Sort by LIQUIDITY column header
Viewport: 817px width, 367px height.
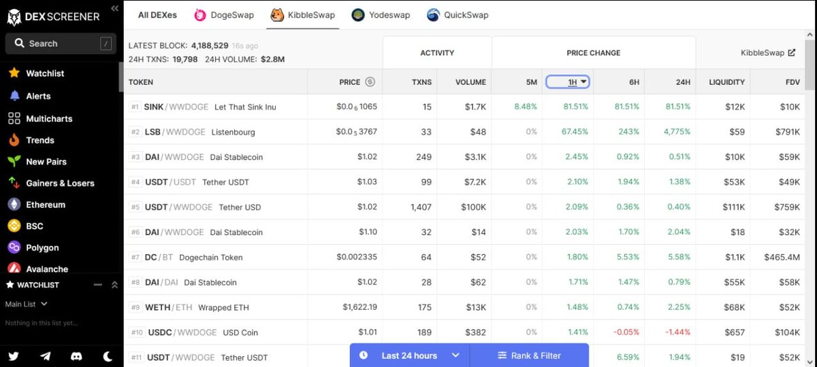coord(726,82)
